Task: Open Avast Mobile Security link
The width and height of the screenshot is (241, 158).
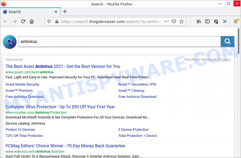Action: tap(22, 84)
